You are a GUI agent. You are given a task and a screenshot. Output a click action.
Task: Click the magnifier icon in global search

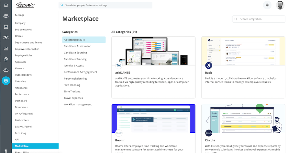[62, 5]
